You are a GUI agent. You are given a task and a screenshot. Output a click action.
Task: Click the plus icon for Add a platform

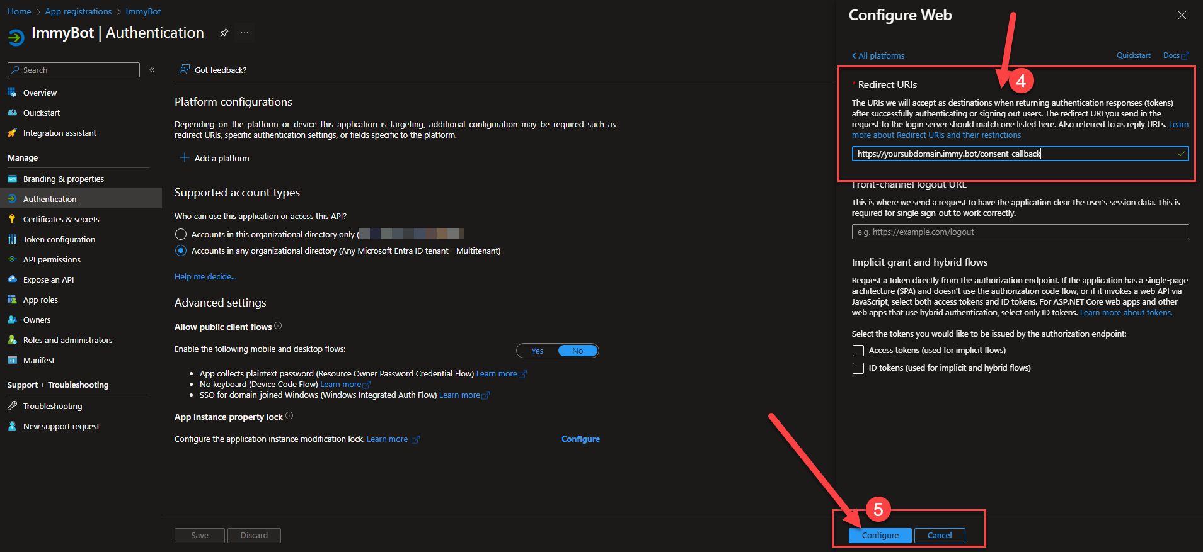[x=185, y=158]
